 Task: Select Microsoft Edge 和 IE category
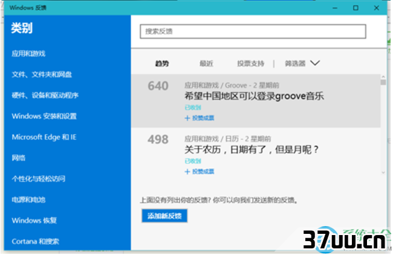44,137
